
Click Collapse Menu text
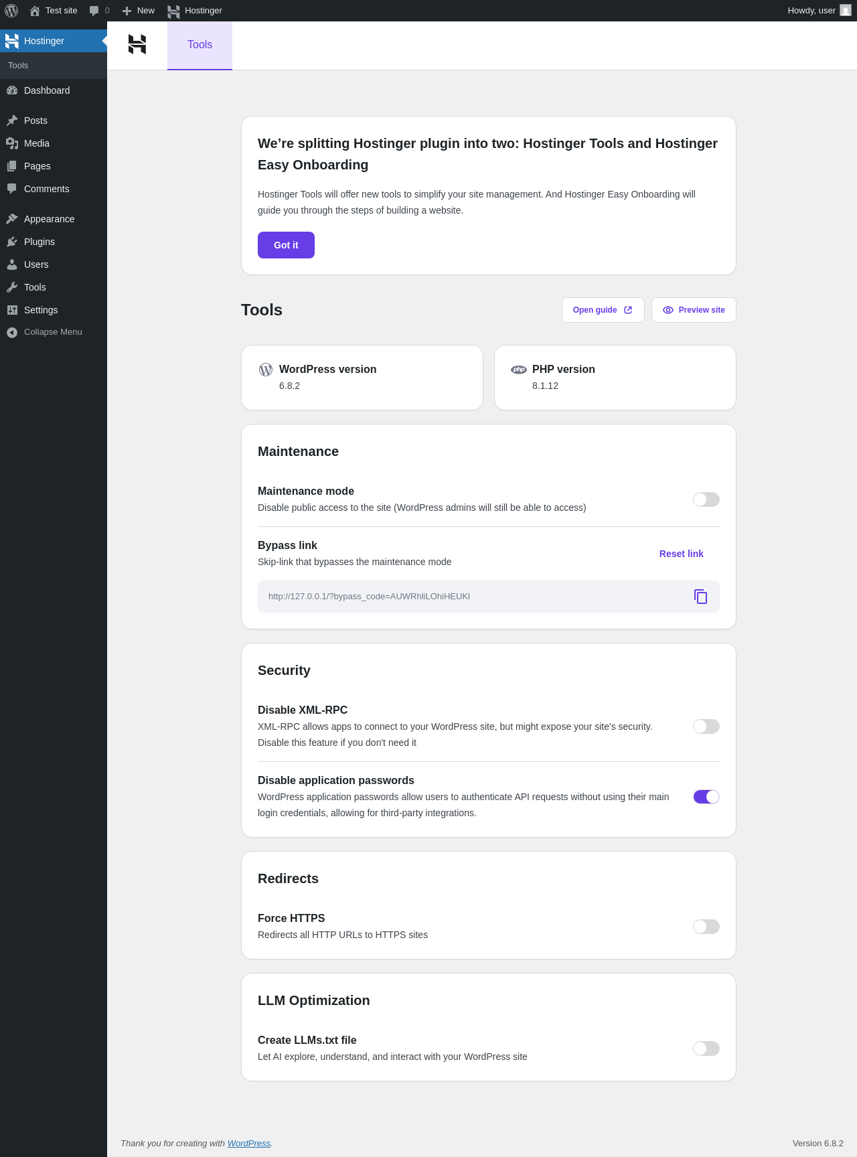tap(53, 332)
